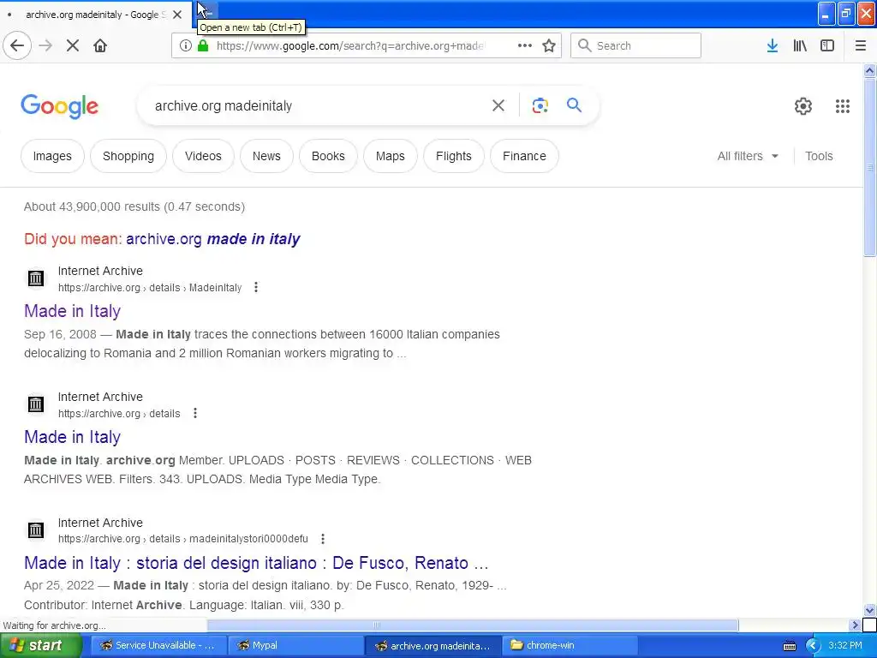Expand the All filters dropdown

pos(748,156)
